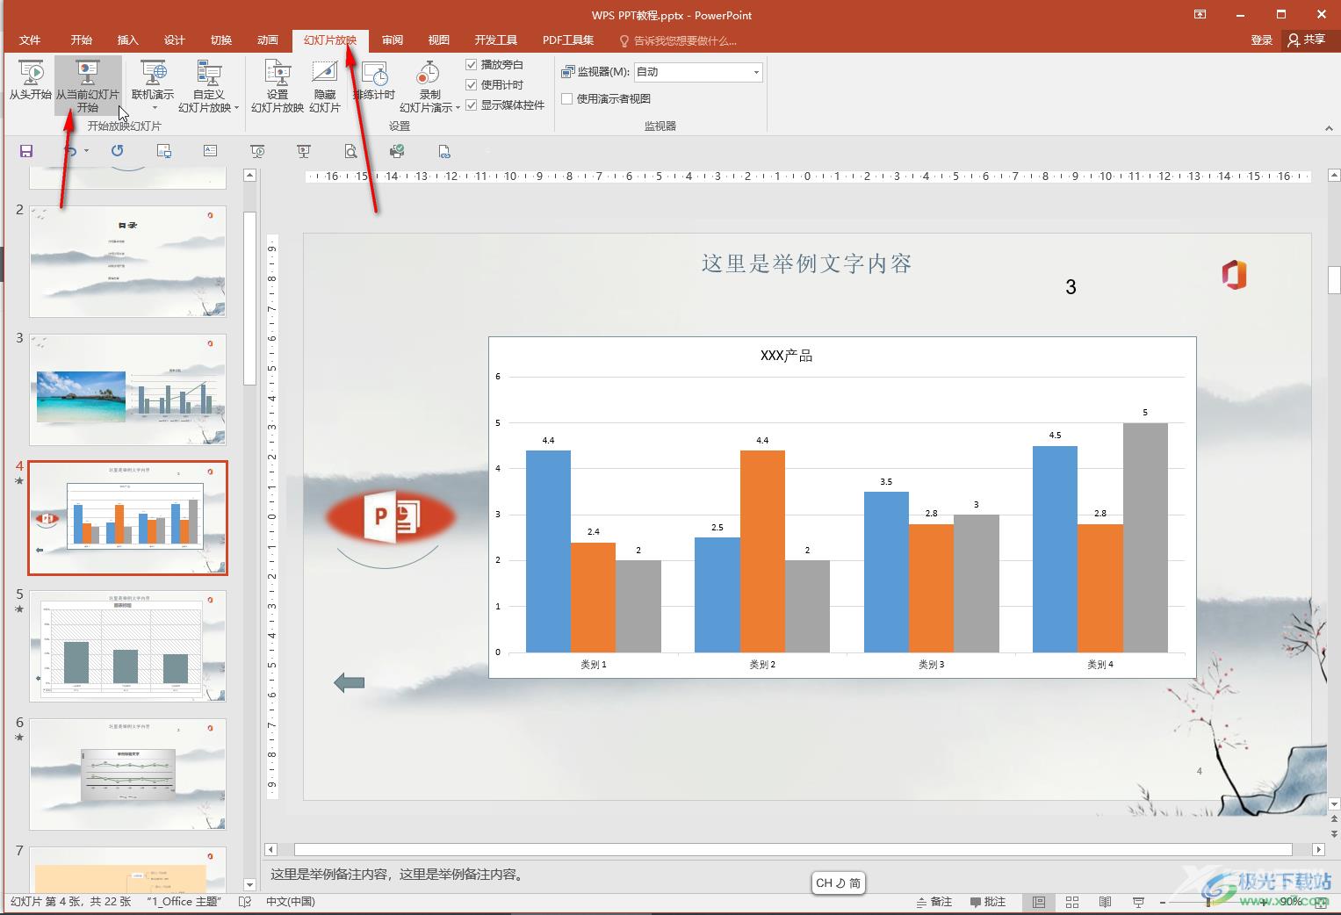Click thumbnail panel vertical scrollbar
The height and width of the screenshot is (915, 1341).
pos(249,299)
